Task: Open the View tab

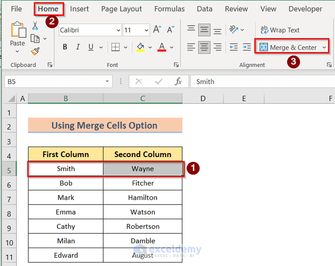Action: tap(268, 9)
